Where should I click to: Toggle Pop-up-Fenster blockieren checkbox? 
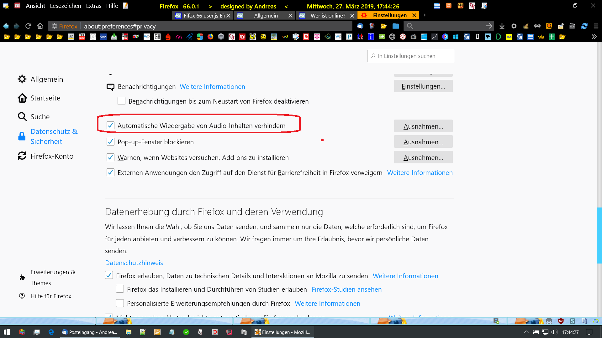110,142
